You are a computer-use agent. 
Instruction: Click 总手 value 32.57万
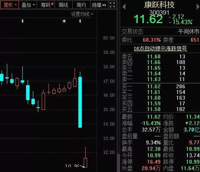point(151,130)
